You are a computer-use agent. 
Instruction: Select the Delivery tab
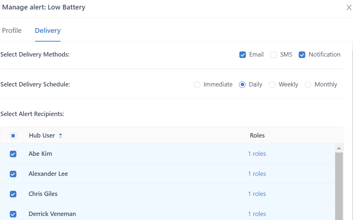pos(48,31)
